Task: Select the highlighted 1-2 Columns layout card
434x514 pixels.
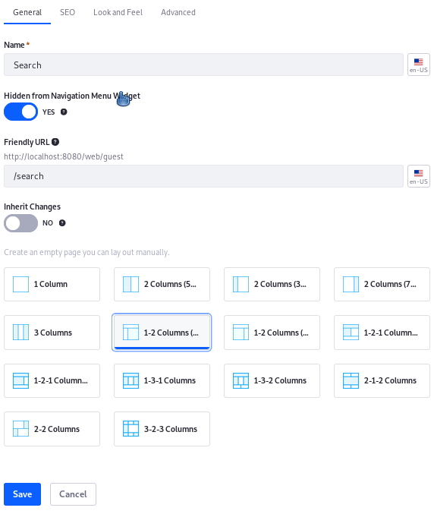Action: coord(162,333)
